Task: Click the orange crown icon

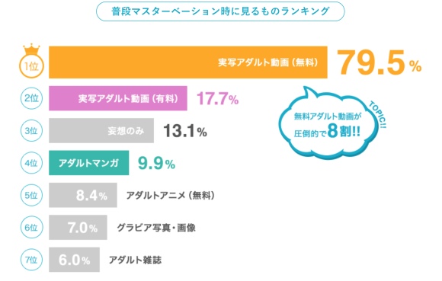Action: click(x=31, y=49)
